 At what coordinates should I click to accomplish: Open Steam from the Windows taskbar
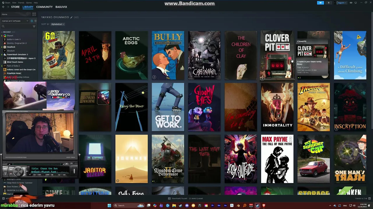click(x=257, y=206)
